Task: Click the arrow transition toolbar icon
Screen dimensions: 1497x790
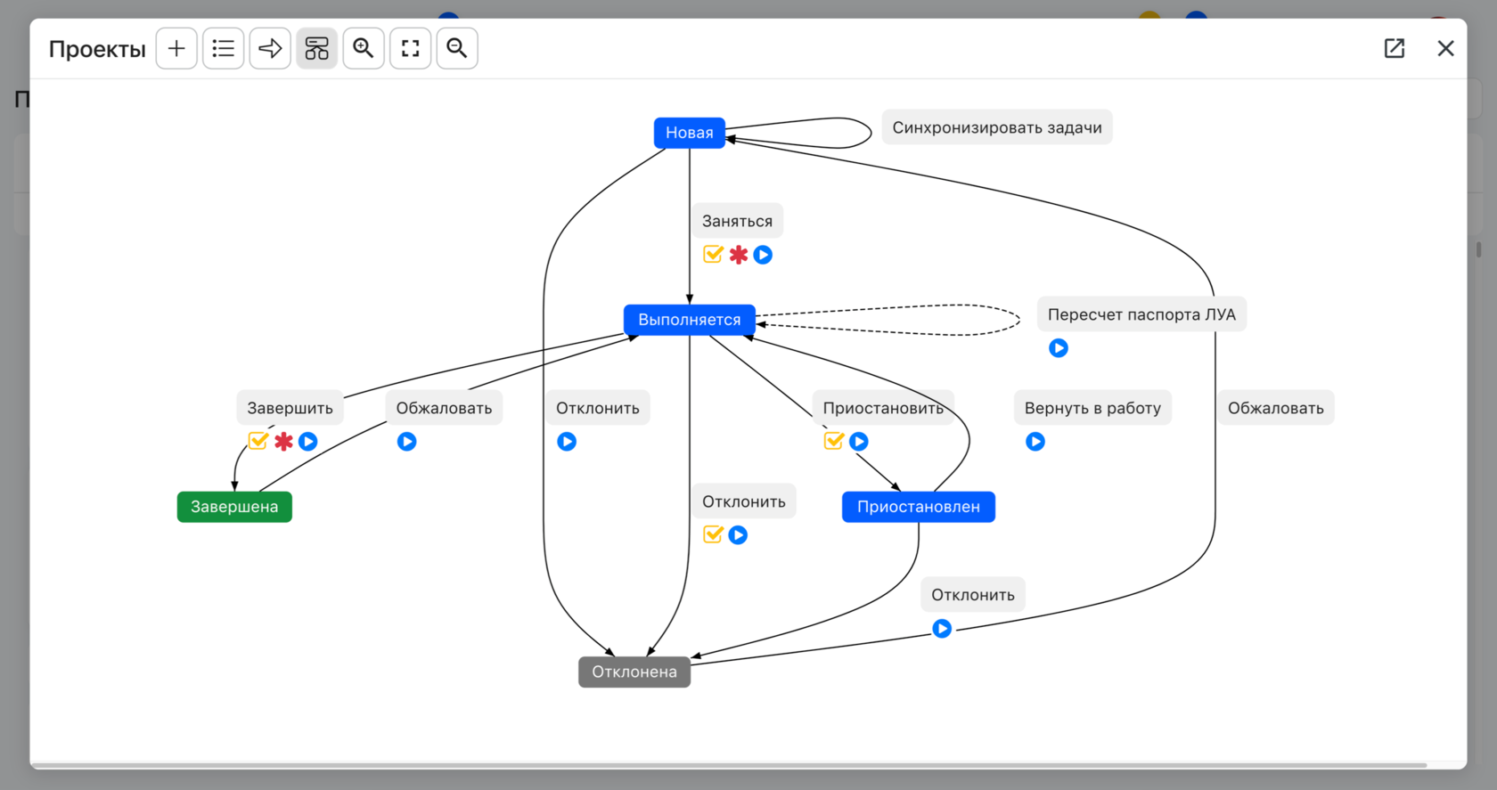Action: 270,48
